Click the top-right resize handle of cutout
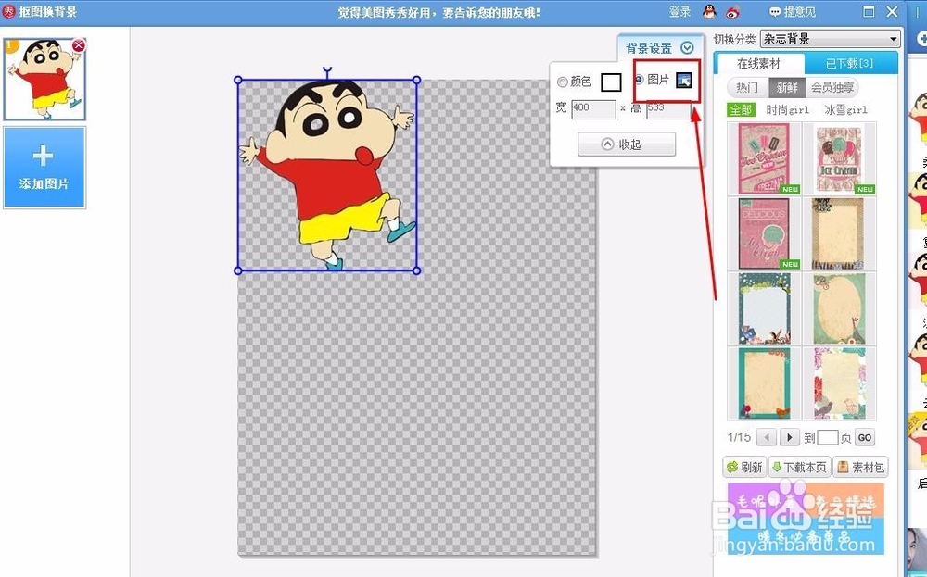This screenshot has height=577, width=927. click(417, 80)
